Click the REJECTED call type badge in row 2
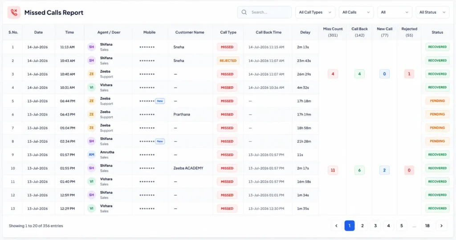 point(228,60)
